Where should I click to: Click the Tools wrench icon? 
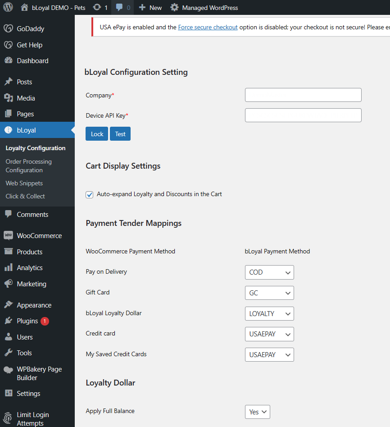[x=9, y=353]
